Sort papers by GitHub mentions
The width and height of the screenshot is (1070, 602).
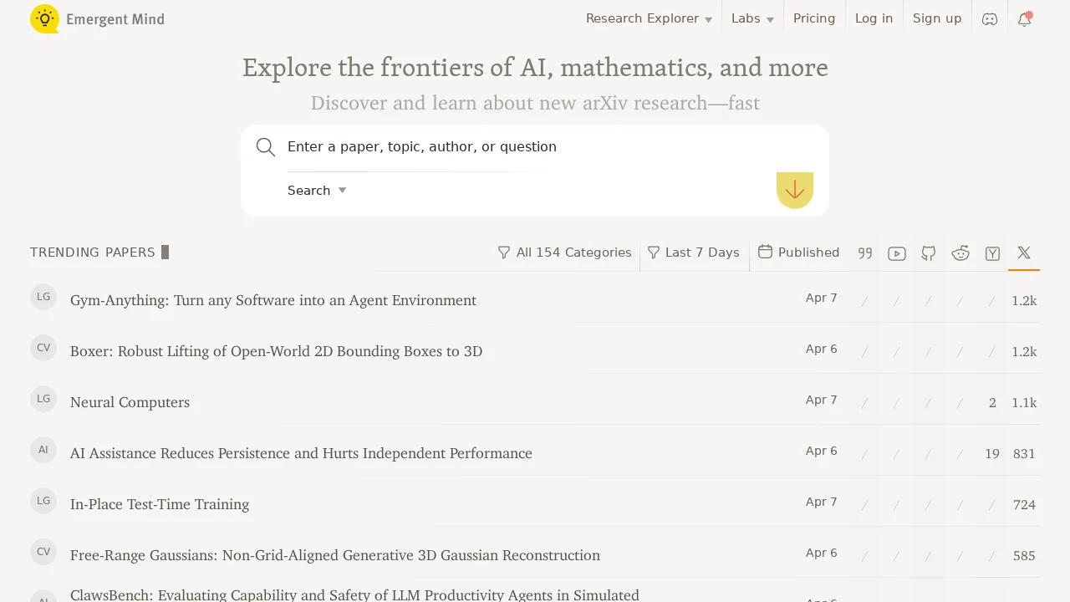(929, 253)
